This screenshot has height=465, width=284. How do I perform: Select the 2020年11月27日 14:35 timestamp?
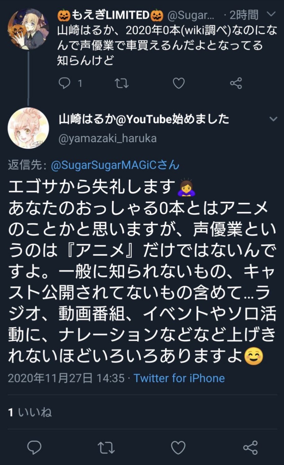[66, 378]
